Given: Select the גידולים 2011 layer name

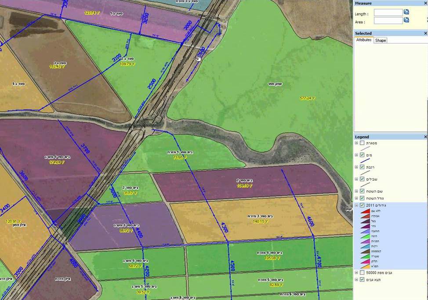Looking at the screenshot, I should (x=376, y=205).
